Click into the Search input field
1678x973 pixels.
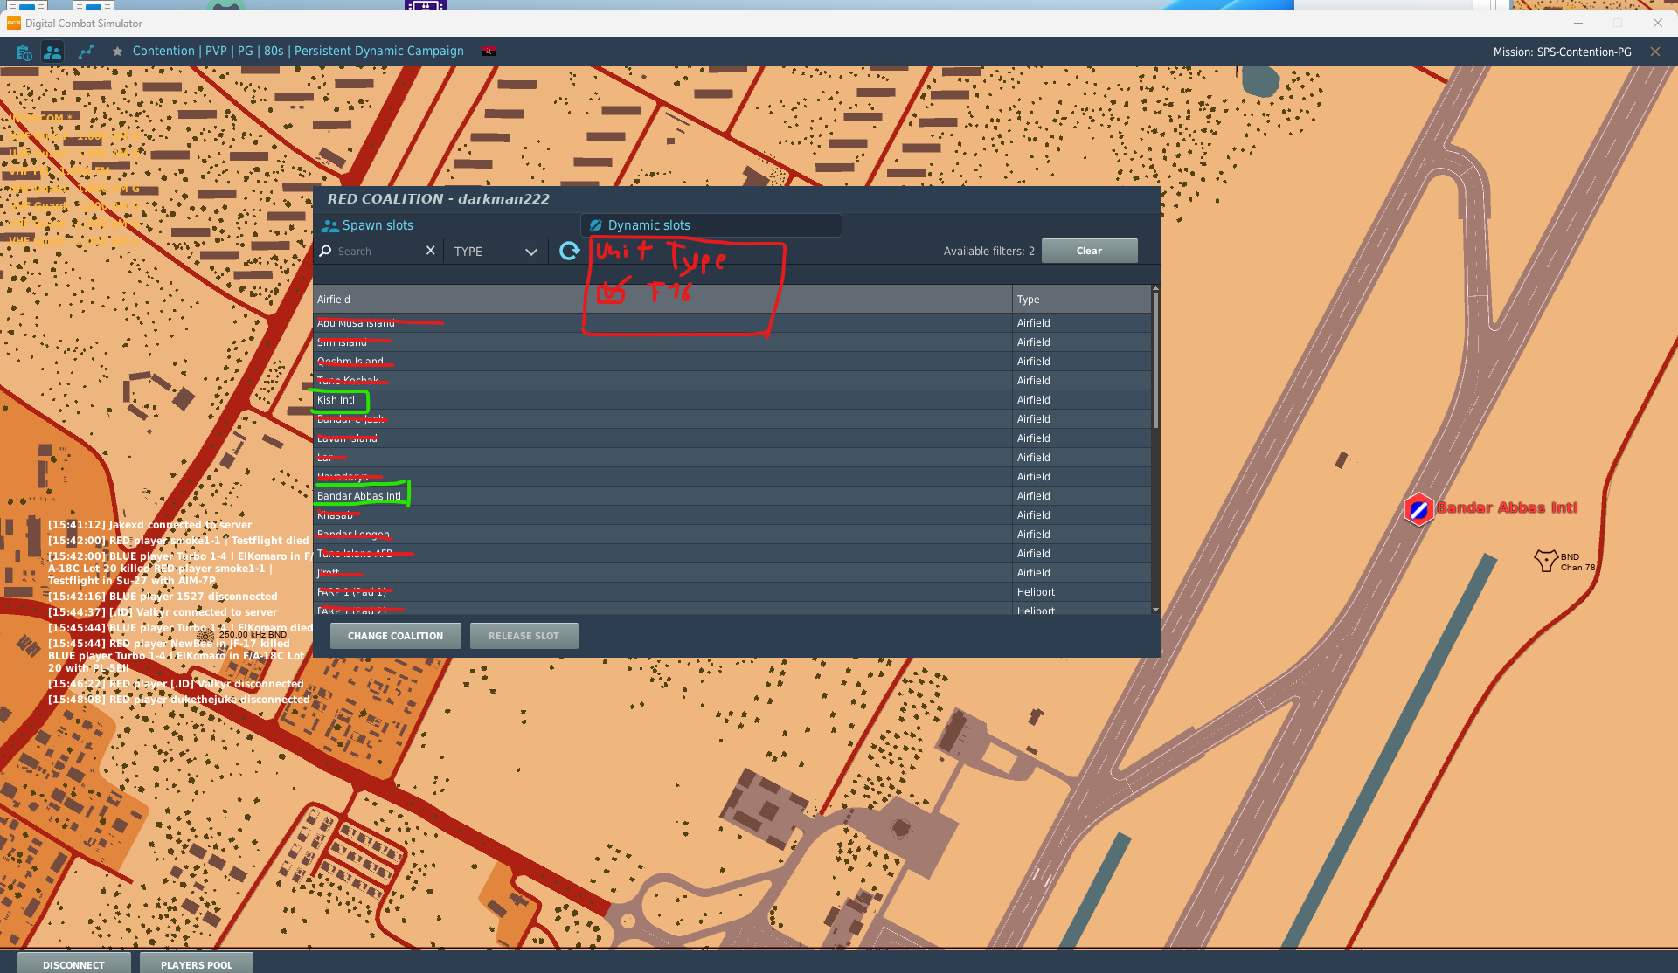378,252
